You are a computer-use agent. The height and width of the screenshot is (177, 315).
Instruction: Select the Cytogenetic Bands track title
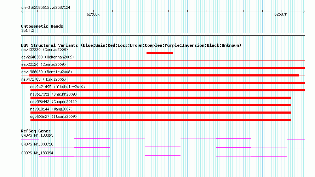click(42, 26)
